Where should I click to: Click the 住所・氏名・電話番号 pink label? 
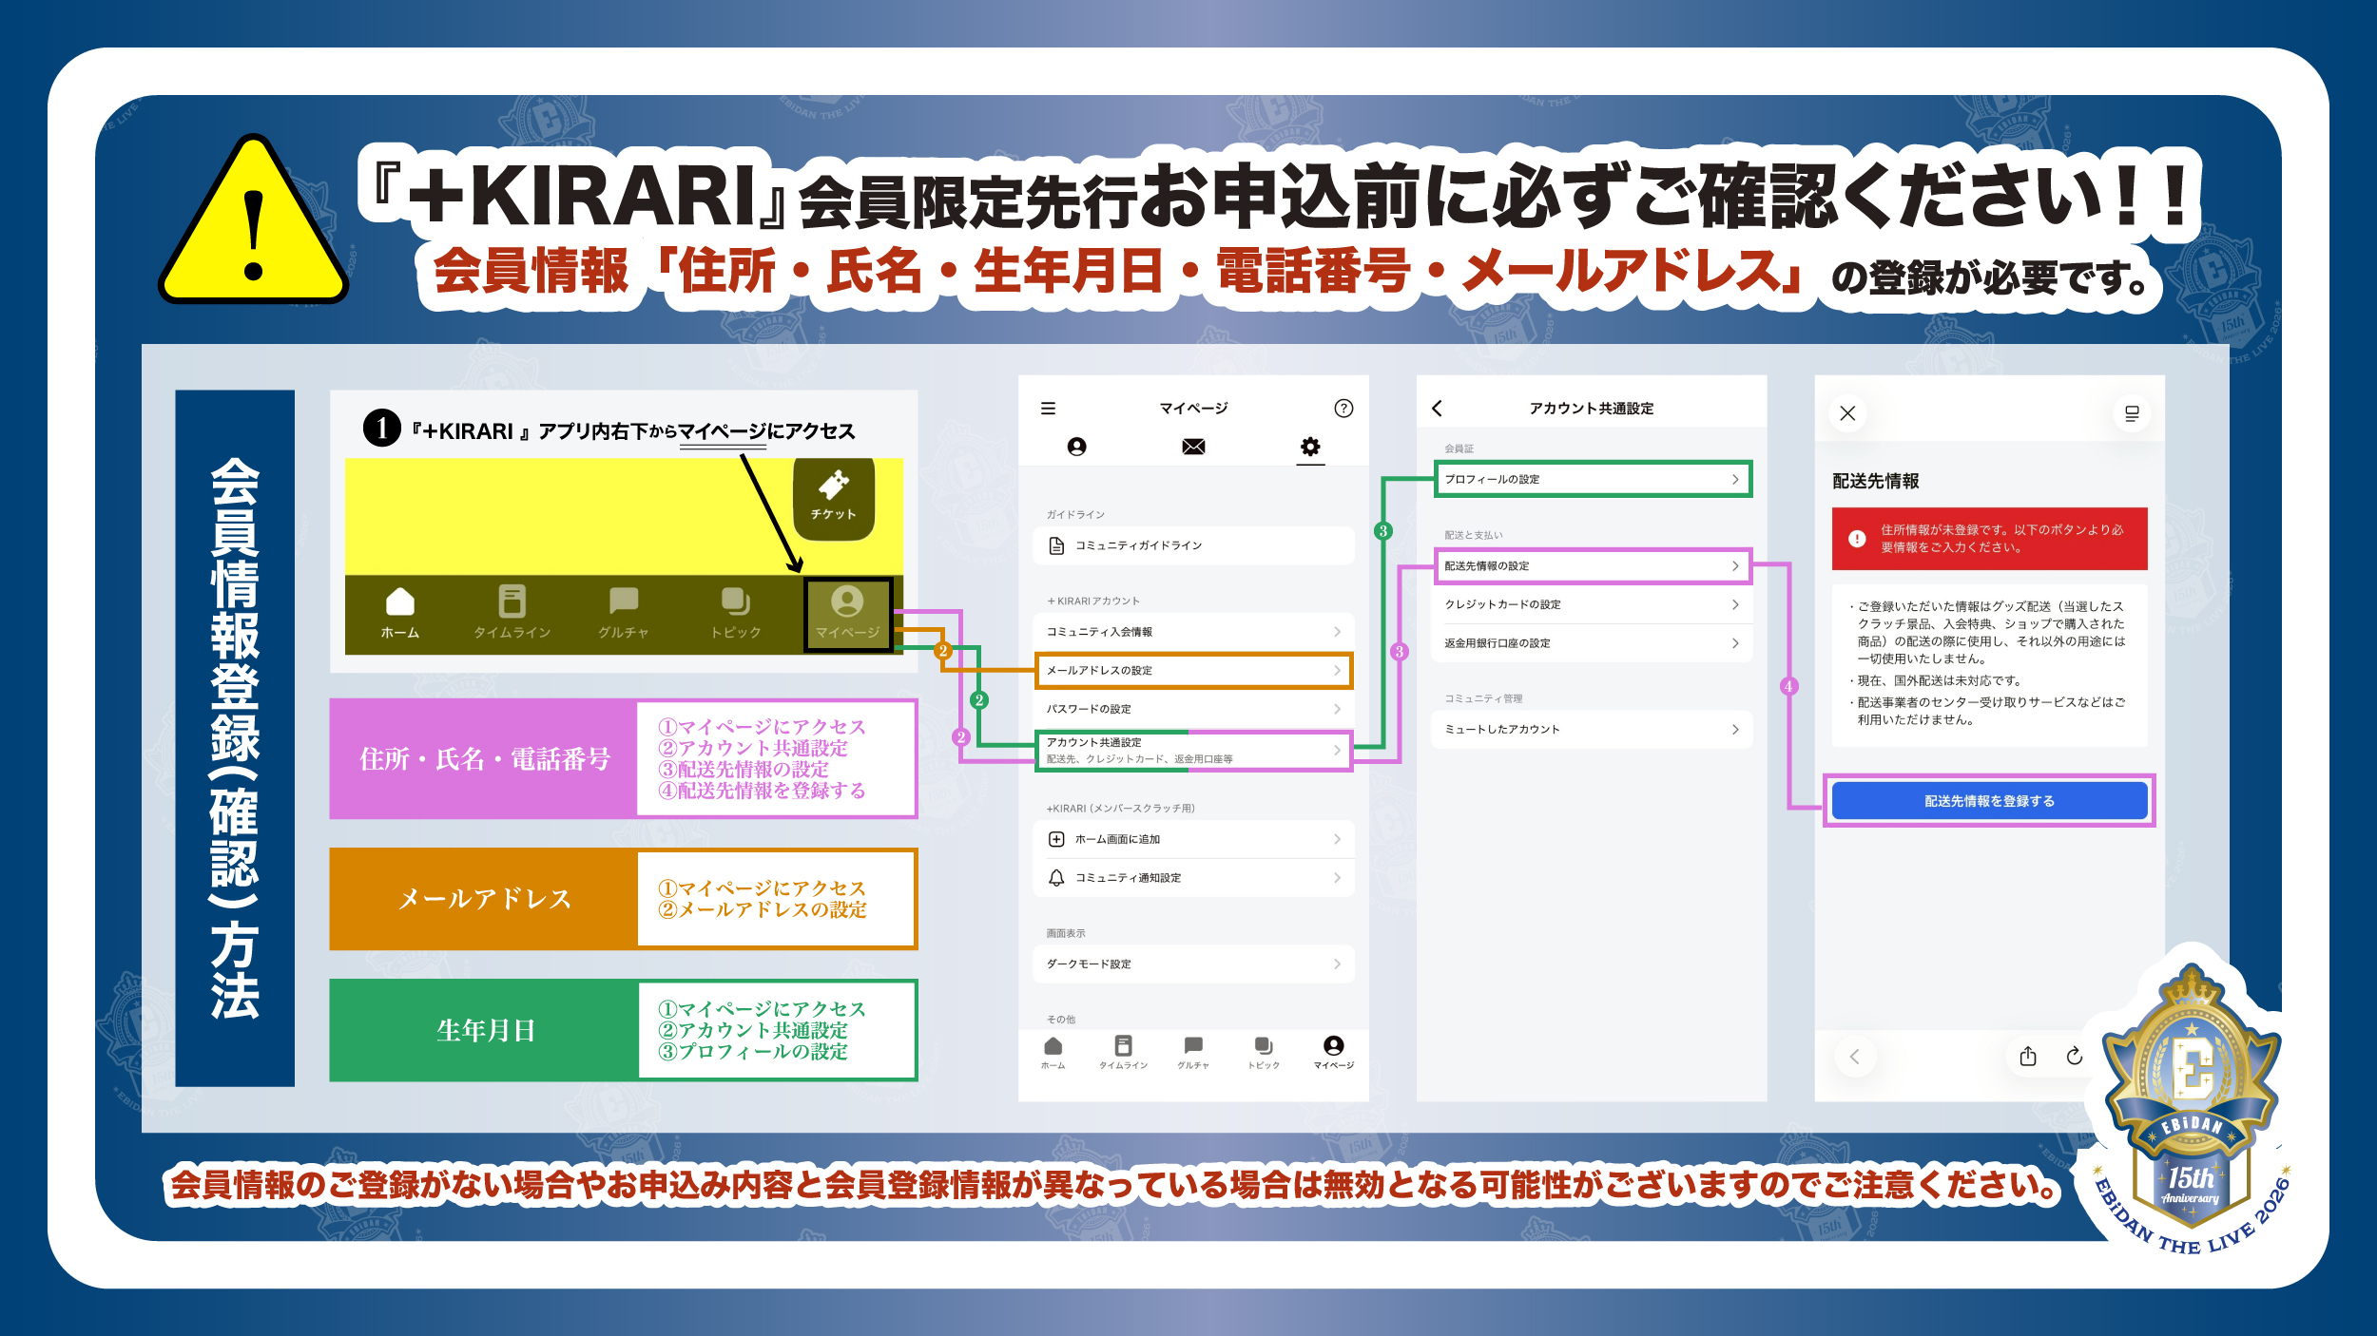pyautogui.click(x=484, y=759)
